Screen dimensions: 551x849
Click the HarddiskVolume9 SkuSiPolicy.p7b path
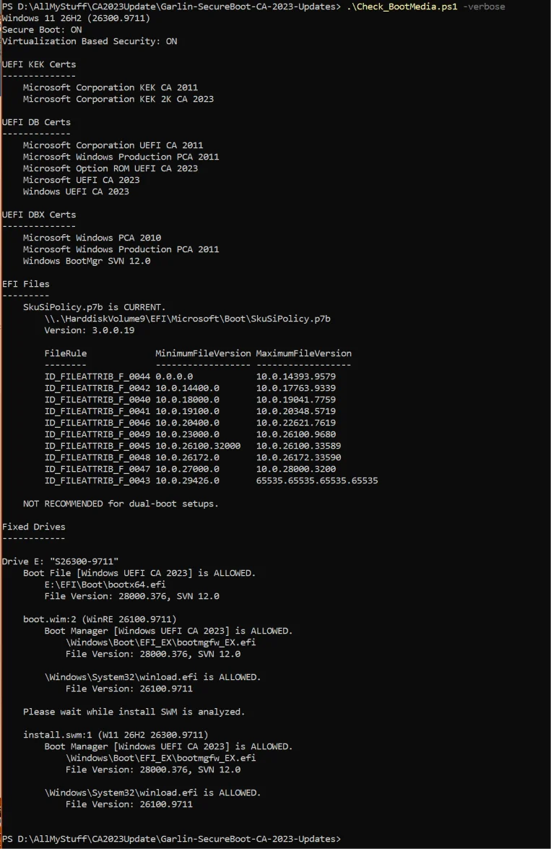click(x=187, y=319)
